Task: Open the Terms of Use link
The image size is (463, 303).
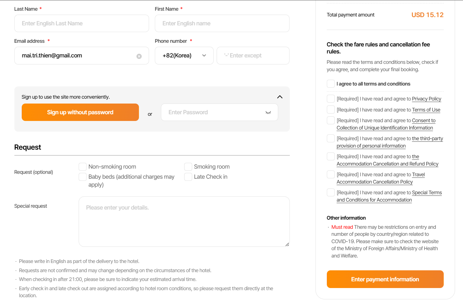Action: pos(426,110)
